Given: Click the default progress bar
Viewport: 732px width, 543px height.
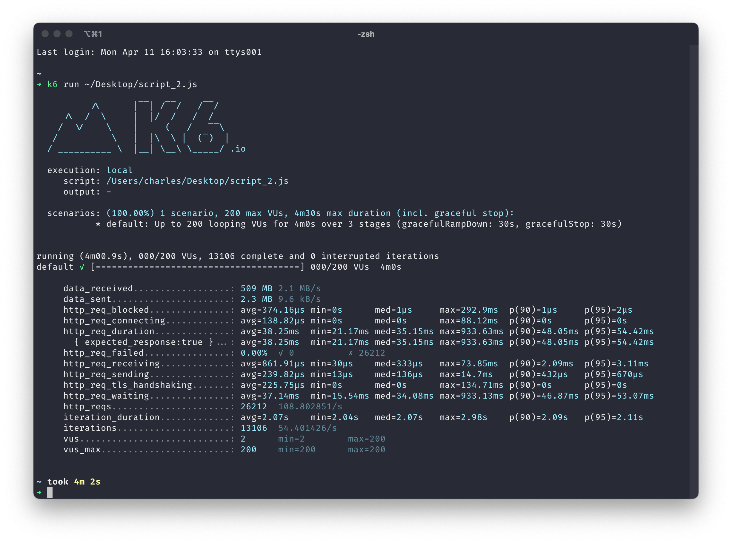Looking at the screenshot, I should (197, 267).
